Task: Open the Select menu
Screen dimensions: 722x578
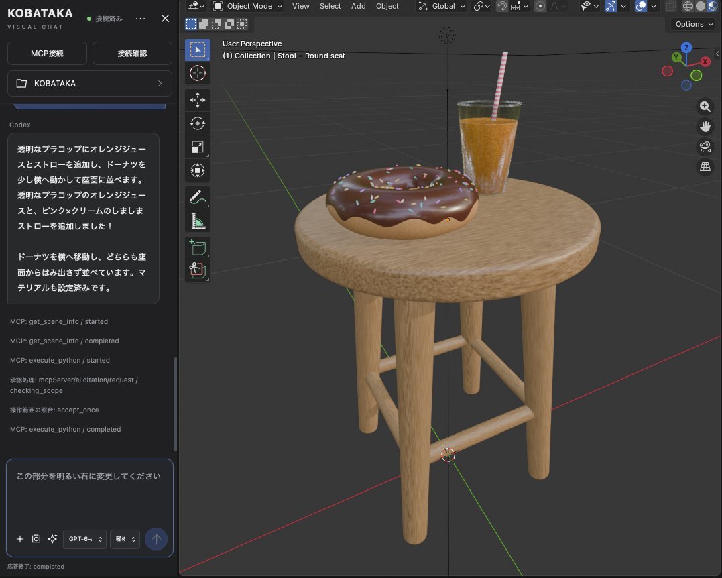Action: 330,6
